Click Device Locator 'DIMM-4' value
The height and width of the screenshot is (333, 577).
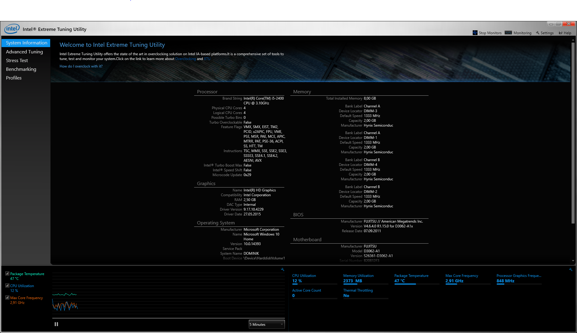[x=370, y=165]
